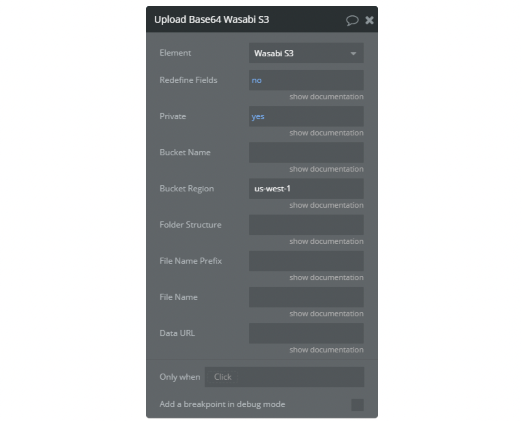The image size is (522, 421).
Task: Click the Bucket Name input field
Action: point(306,153)
